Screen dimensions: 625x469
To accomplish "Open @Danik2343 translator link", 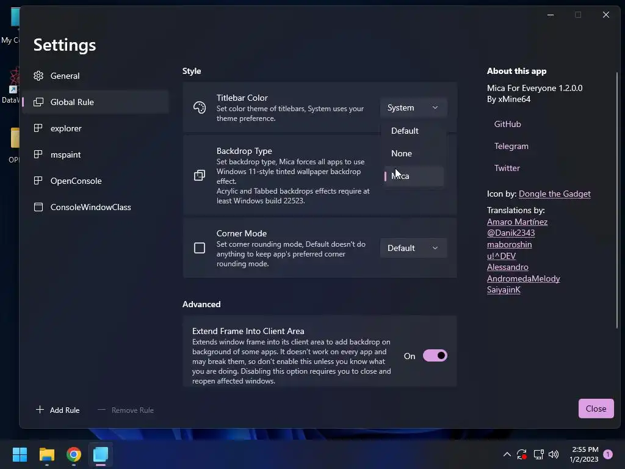I will click(x=511, y=233).
